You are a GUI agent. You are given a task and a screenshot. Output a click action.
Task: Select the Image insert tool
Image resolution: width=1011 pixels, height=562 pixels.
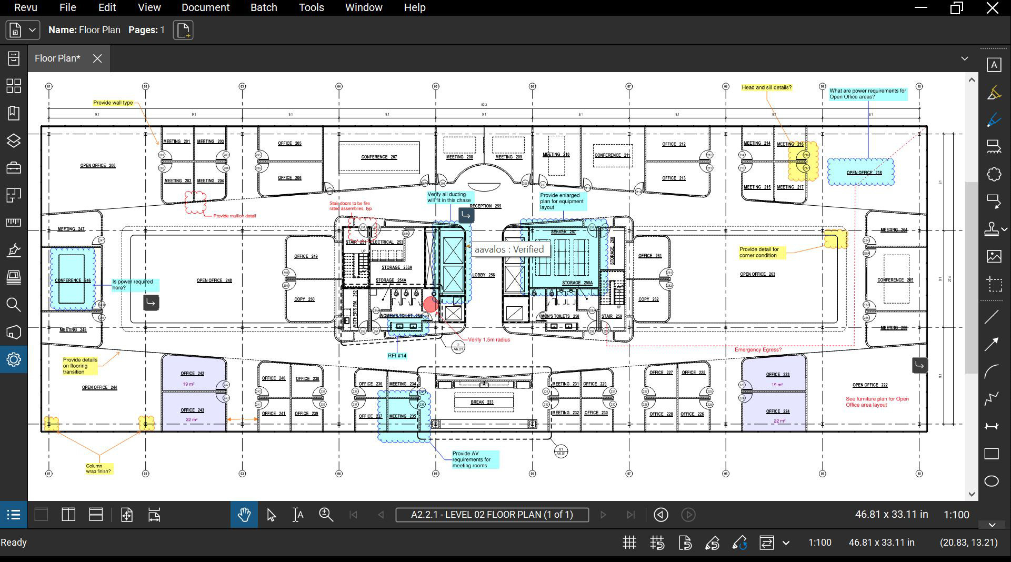(994, 256)
